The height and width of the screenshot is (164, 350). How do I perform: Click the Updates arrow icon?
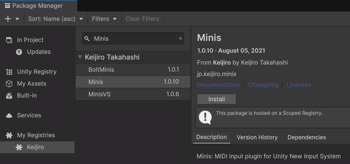pos(19,52)
